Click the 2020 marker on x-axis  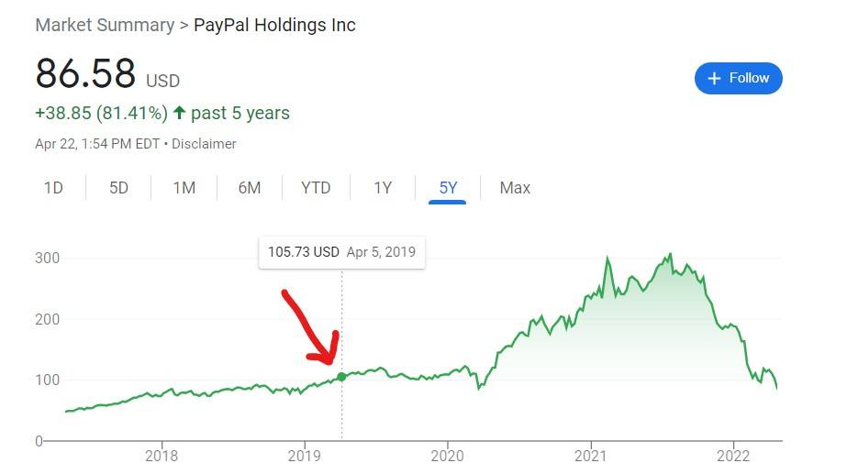tap(447, 457)
